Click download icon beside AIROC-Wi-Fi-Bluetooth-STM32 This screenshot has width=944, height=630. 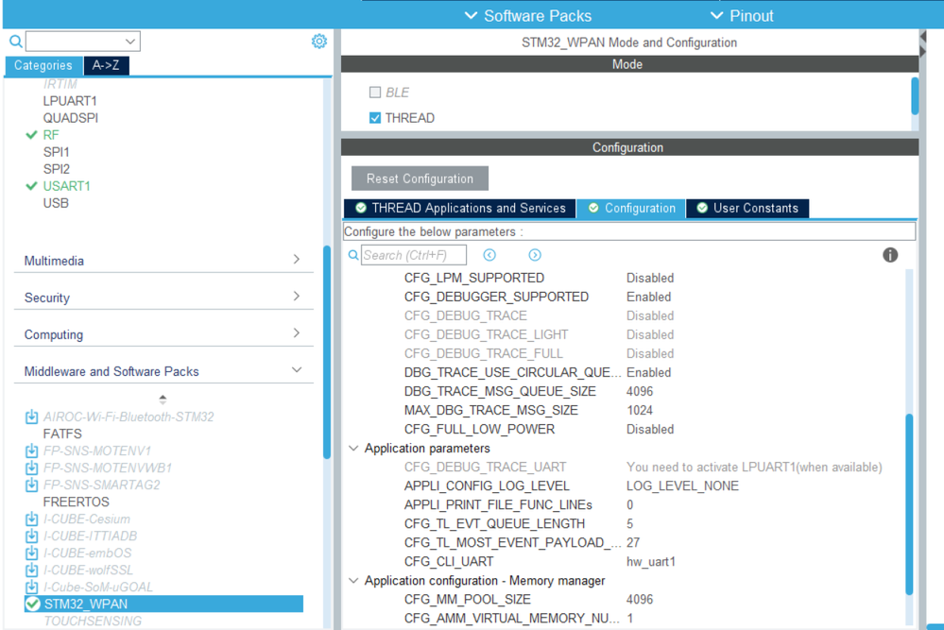click(31, 417)
